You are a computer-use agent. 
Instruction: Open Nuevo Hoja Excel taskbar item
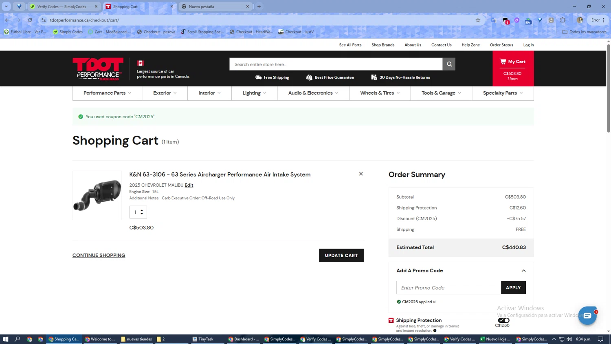click(495, 339)
